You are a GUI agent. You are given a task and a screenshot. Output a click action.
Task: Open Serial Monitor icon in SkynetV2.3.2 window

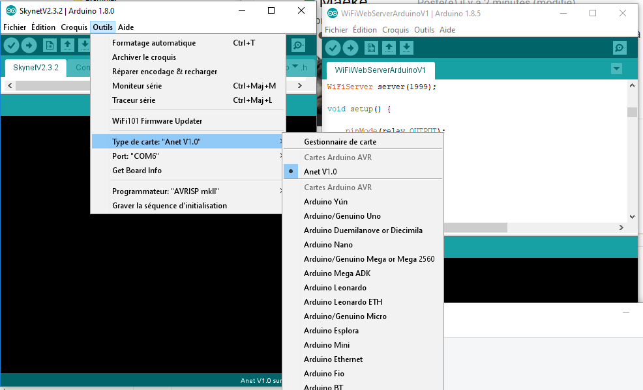298,46
